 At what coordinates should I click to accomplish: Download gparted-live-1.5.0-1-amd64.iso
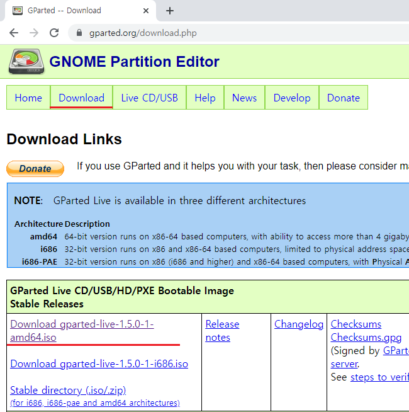pyautogui.click(x=82, y=331)
